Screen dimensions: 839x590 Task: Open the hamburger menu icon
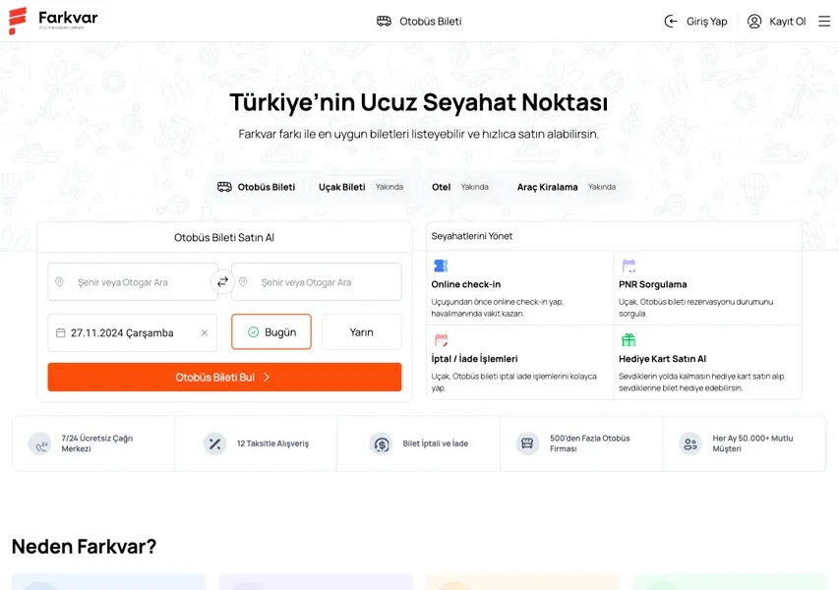(824, 21)
